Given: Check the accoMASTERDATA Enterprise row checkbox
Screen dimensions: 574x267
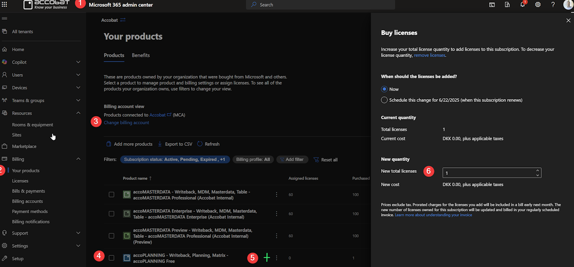Looking at the screenshot, I should click(112, 214).
